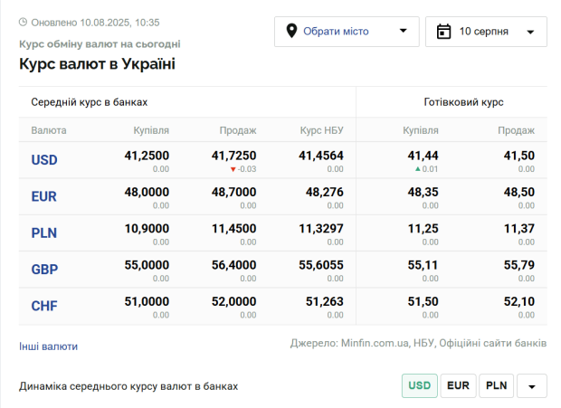The image size is (561, 408).
Task: Open the Обрати місто city dropdown
Action: click(347, 32)
